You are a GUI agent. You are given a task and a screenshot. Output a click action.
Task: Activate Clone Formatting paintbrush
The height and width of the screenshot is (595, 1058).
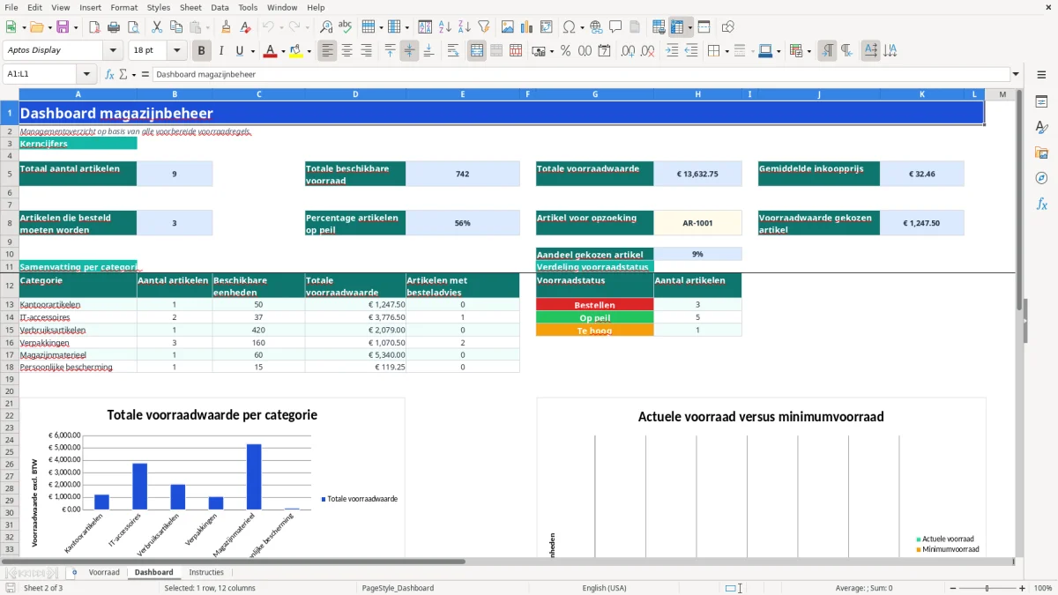226,26
